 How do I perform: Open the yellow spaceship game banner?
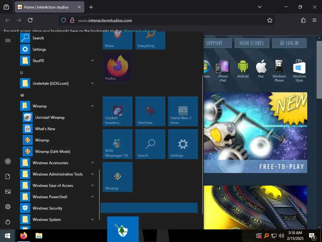(x=255, y=207)
